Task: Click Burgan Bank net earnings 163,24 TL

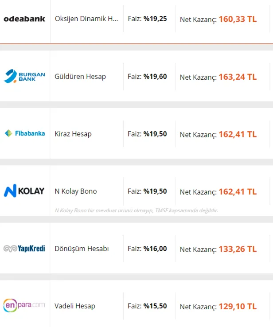Action: pos(237,77)
